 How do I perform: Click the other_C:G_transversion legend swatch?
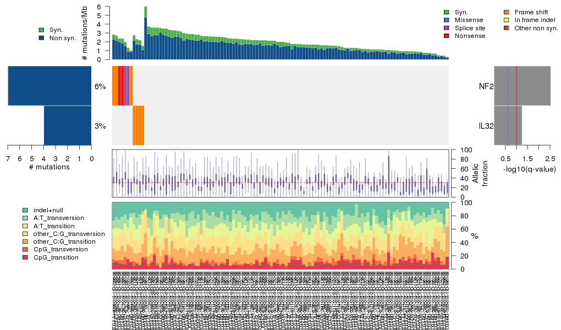click(25, 234)
